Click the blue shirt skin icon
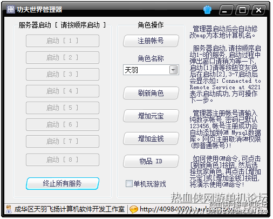 coord(207,10)
